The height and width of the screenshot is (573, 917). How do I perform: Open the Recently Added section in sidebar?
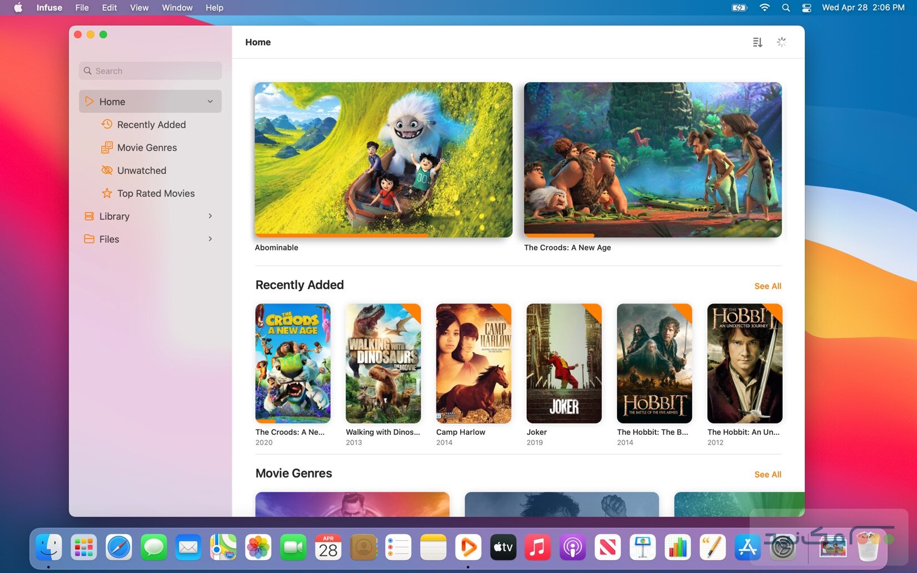[x=151, y=124]
